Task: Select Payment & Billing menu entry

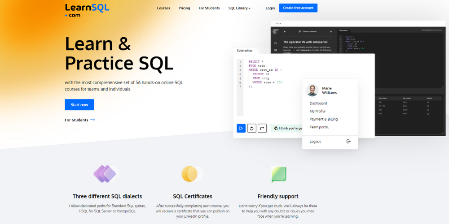Action: (324, 119)
